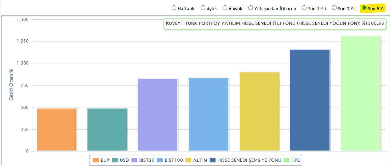Screen dimensions: 390x166
Task: Toggle ALTIN series in legend
Action: click(196, 160)
